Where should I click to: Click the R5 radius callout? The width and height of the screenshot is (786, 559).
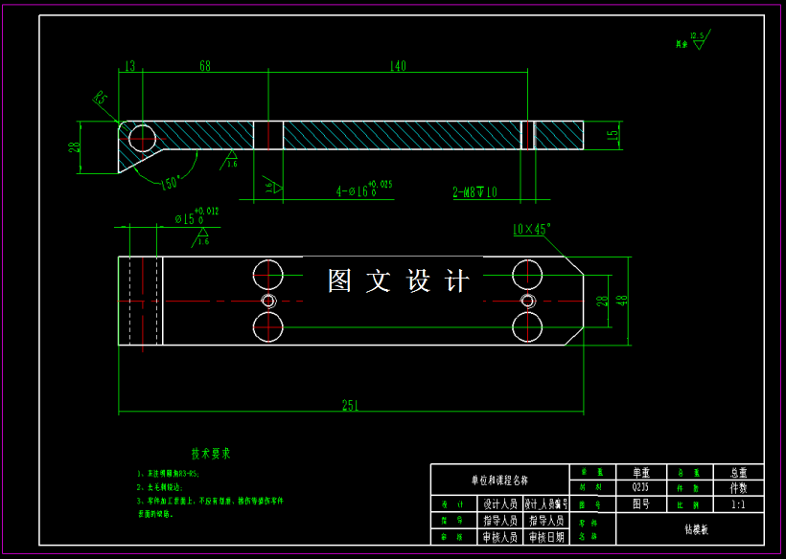pos(101,98)
